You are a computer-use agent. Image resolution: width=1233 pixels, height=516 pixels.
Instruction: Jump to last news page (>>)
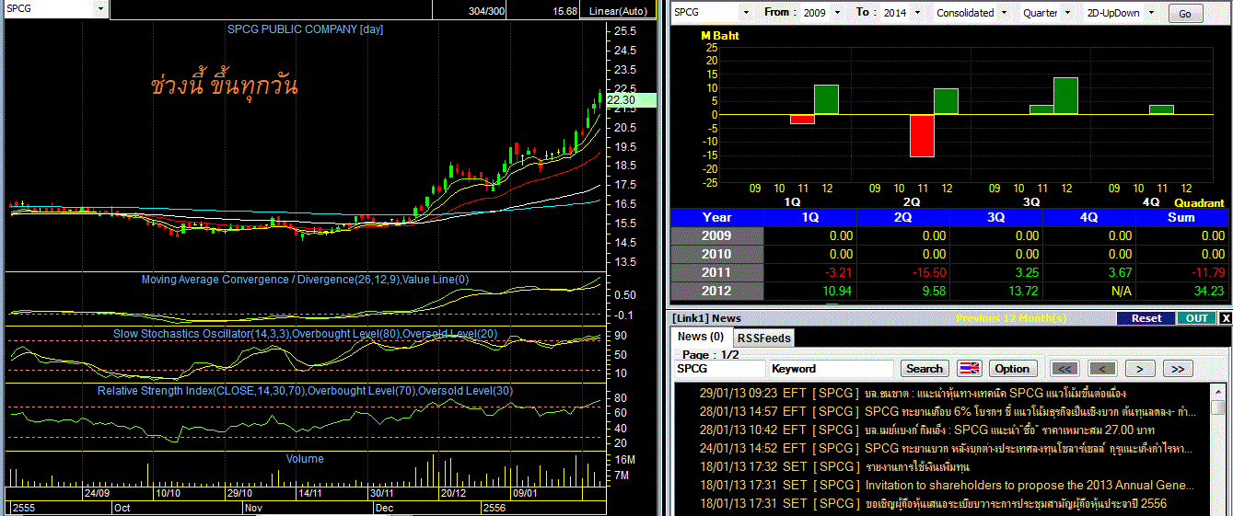[x=1178, y=368]
